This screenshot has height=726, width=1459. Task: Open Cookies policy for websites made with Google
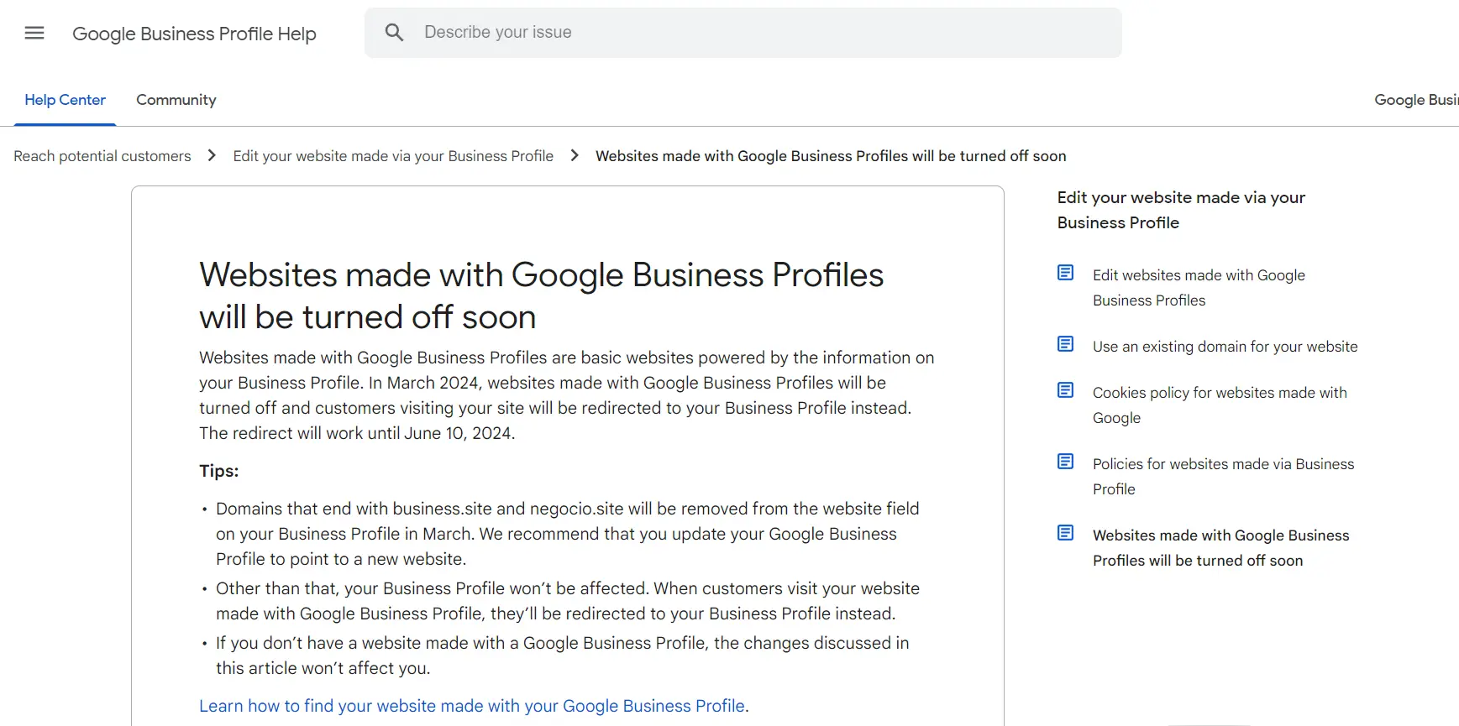(x=1220, y=405)
